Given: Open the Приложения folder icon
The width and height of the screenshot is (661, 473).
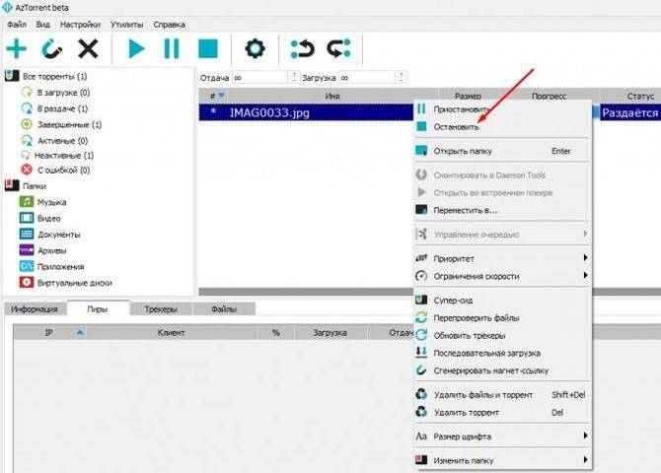Looking at the screenshot, I should click(x=27, y=266).
